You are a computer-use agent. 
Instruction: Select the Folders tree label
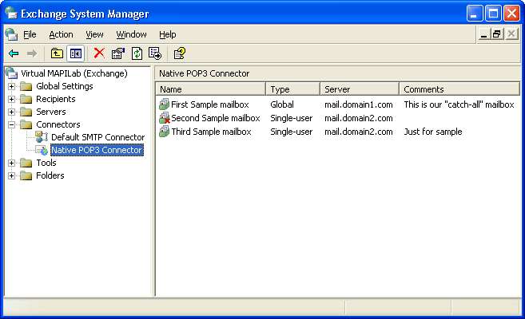50,175
